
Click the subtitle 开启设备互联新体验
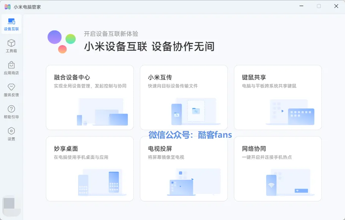[x=111, y=34]
